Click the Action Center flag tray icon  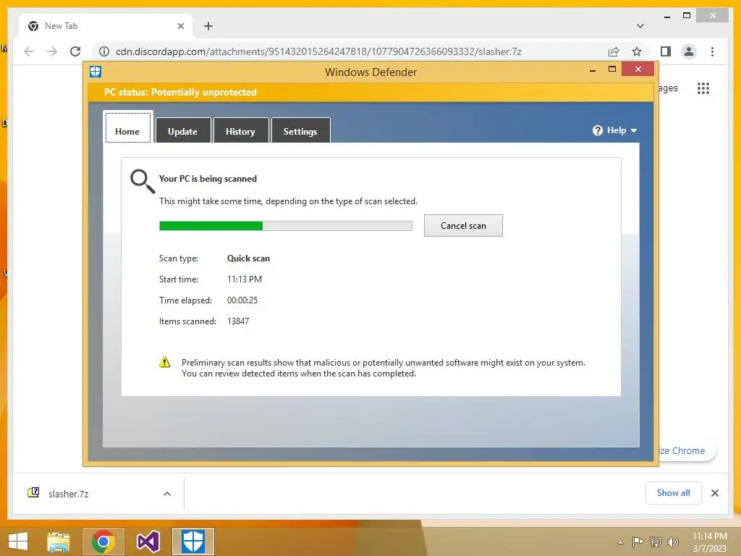pos(638,542)
